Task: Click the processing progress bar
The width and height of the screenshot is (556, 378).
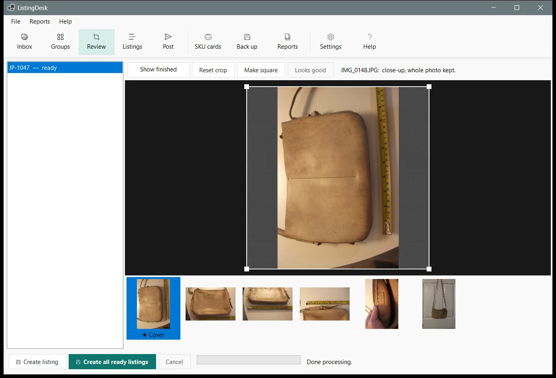Action: (249, 360)
